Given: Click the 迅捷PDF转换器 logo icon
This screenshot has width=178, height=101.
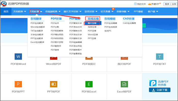Looking at the screenshot, I should [x=4, y=4].
